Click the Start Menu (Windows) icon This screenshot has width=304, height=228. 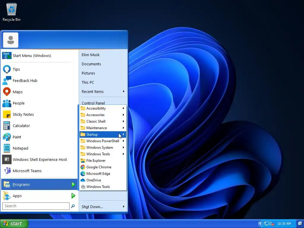tap(7, 56)
